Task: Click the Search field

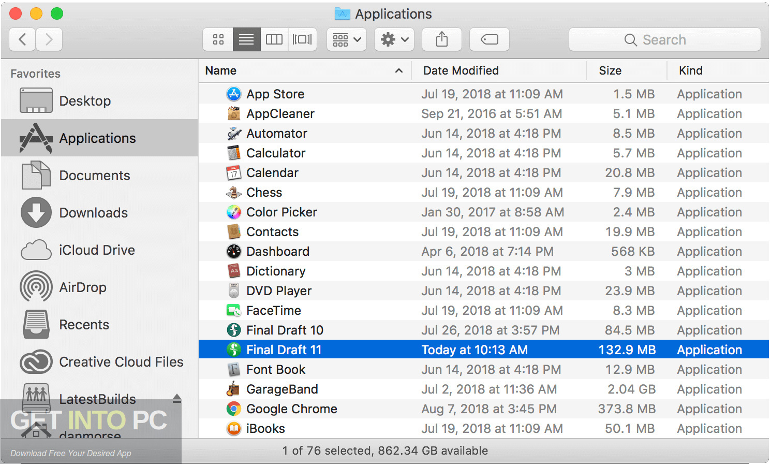Action: tap(665, 39)
